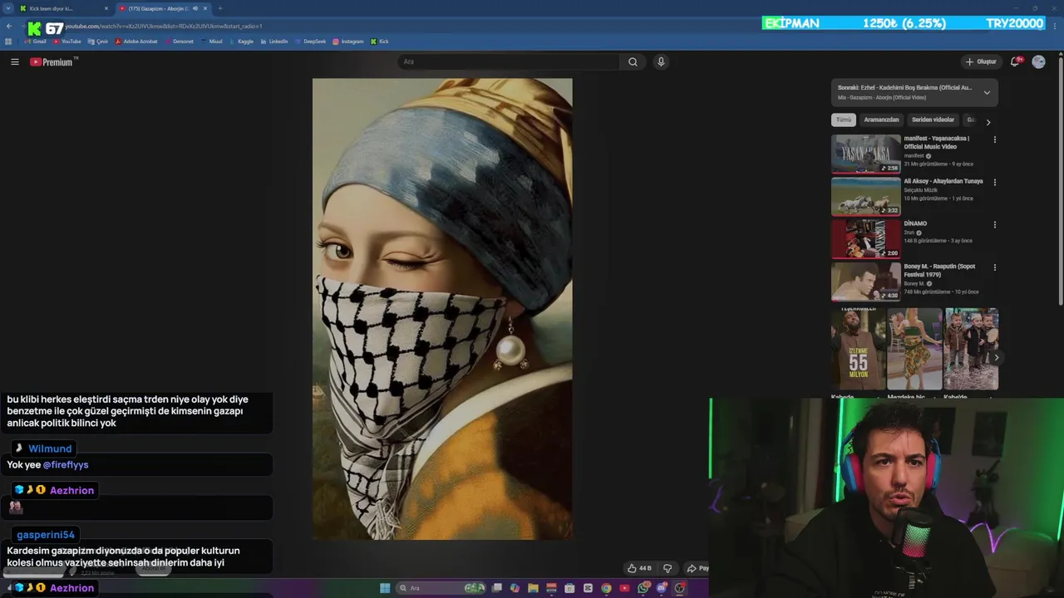Screen dimensions: 1064x598
Task: Click the Paylaş share button
Action: coord(697,568)
